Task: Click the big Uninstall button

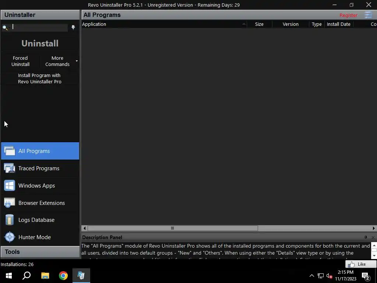Action: coord(40,43)
